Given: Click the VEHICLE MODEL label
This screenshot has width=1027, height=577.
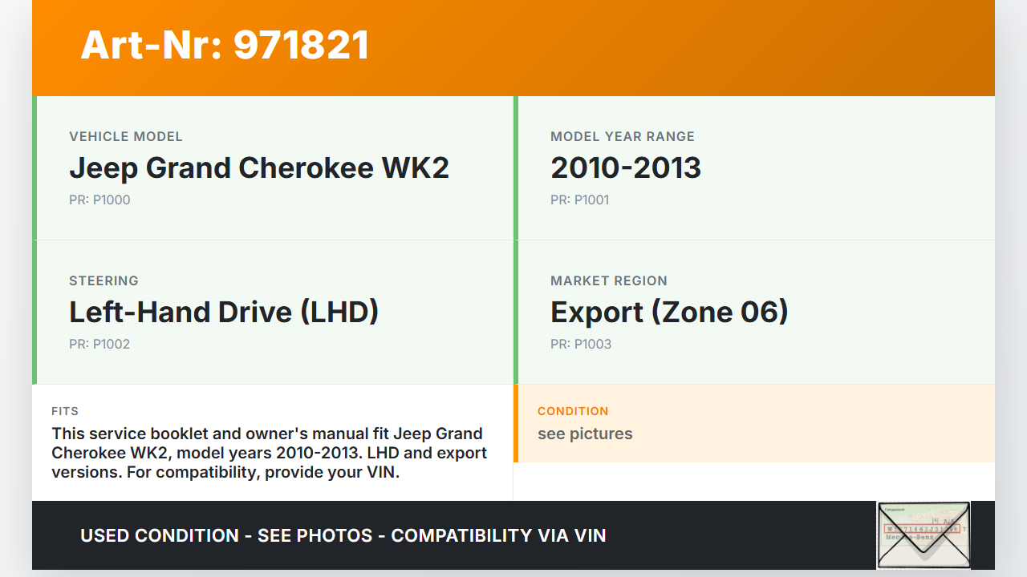Looking at the screenshot, I should pos(126,137).
